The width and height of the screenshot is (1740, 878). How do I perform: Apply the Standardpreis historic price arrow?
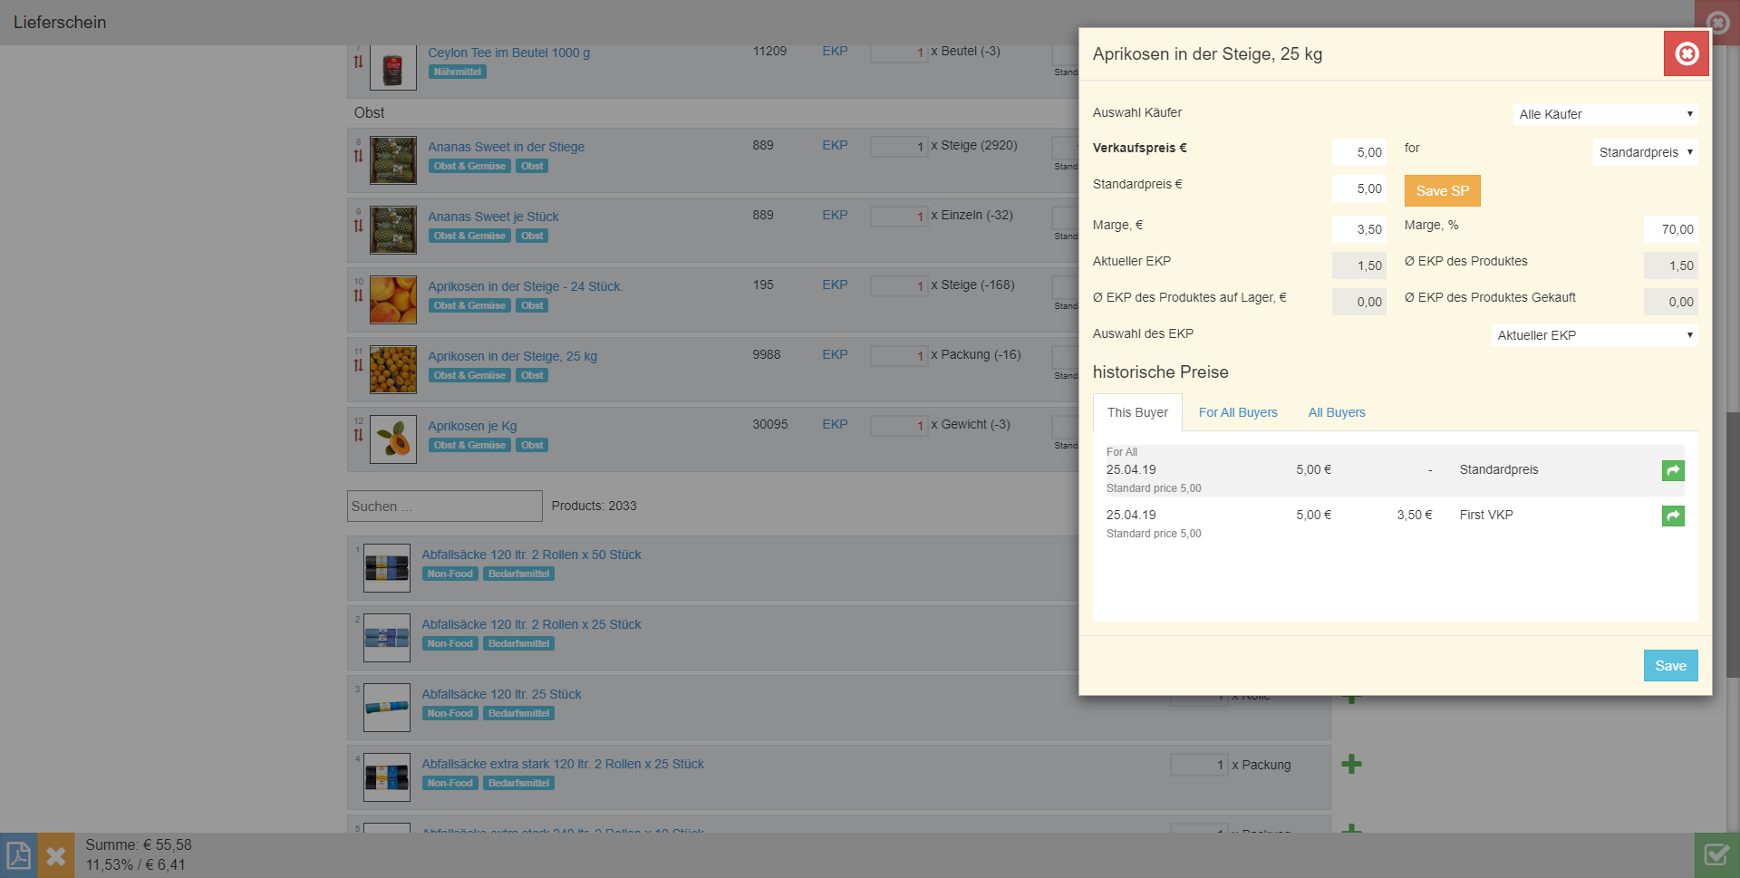[x=1672, y=470]
